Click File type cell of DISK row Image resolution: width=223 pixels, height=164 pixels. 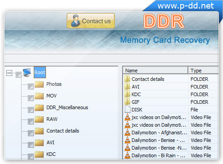click(194, 110)
